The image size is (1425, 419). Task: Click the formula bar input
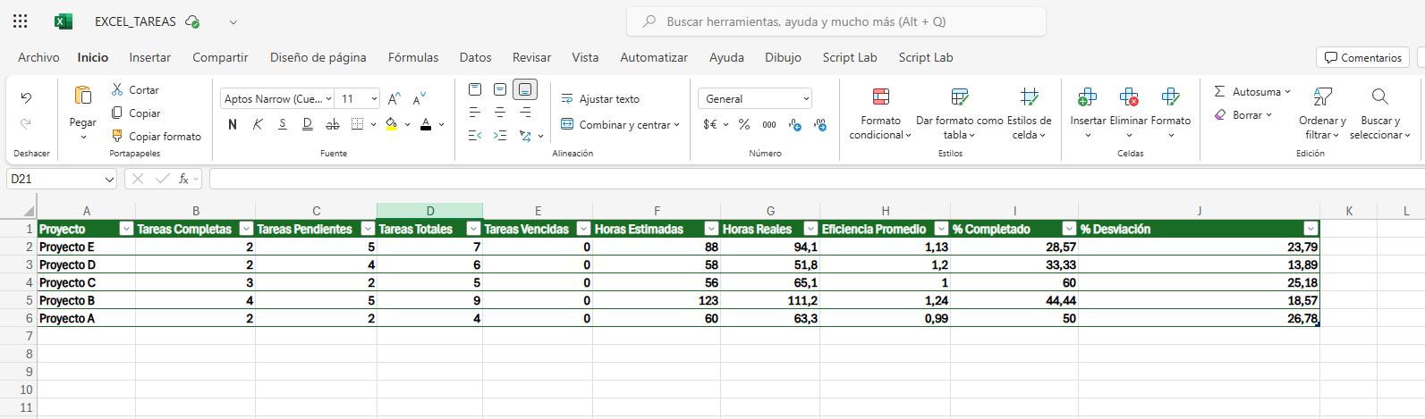click(x=817, y=179)
